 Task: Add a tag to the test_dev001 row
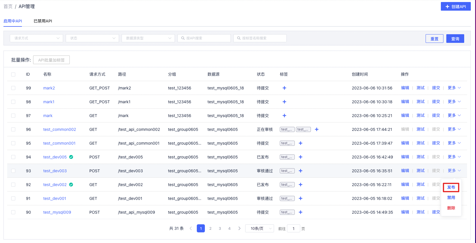pos(301,198)
